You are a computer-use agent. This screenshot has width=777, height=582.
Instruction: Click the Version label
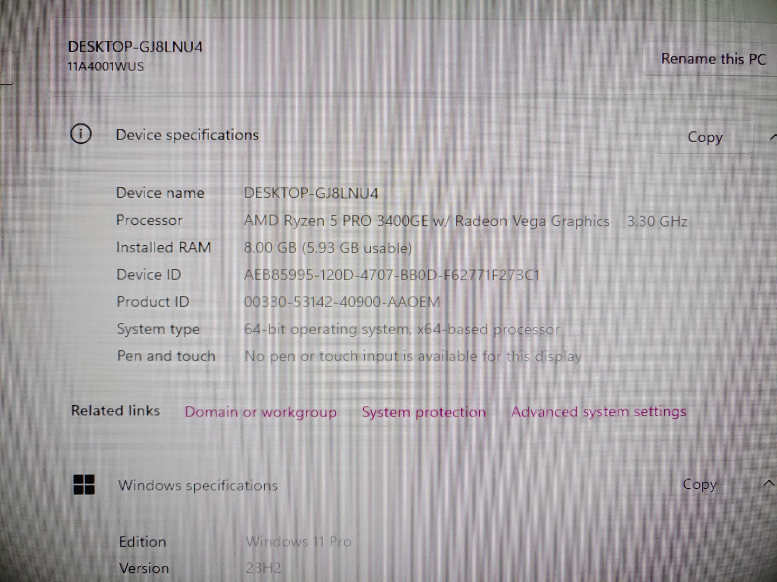pos(144,568)
